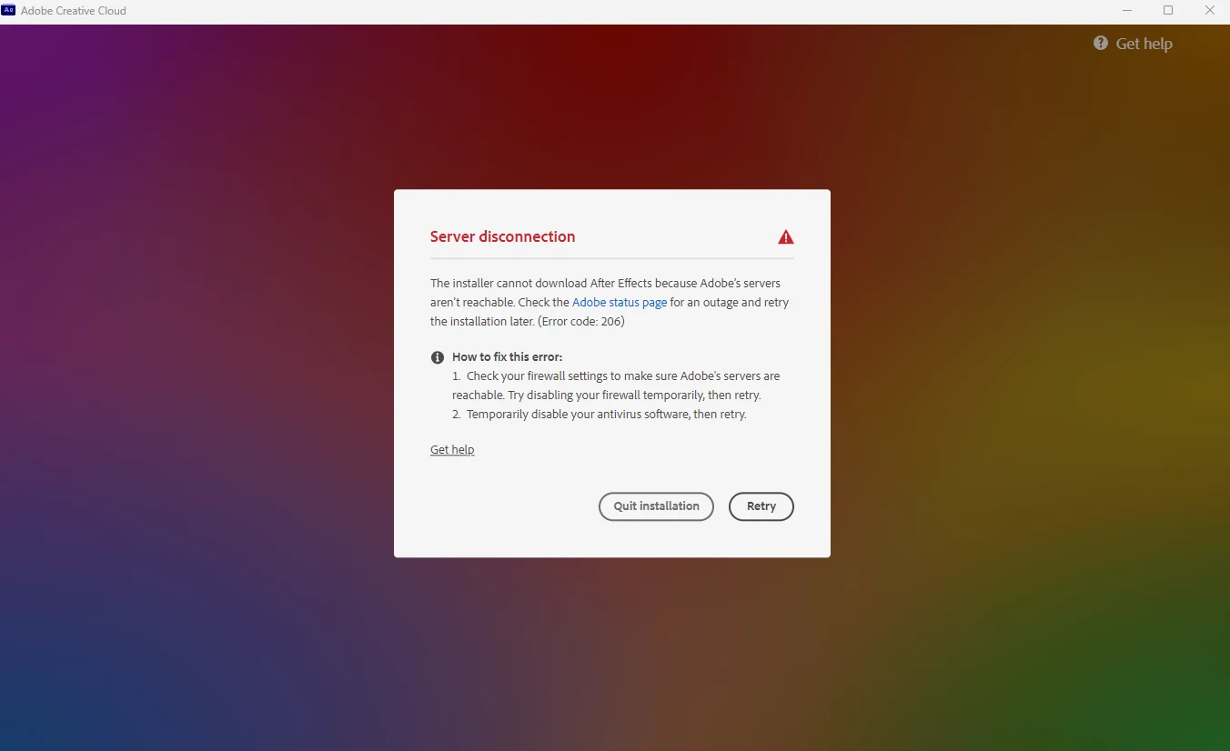Open the Get help link in dialog
Image resolution: width=1230 pixels, height=751 pixels.
(452, 450)
